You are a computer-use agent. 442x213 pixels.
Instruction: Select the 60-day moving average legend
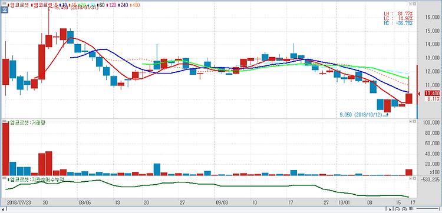pyautogui.click(x=101, y=5)
